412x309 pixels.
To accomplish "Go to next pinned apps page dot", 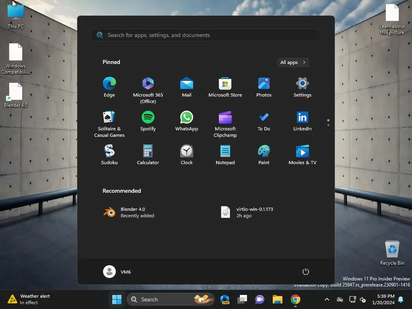I will [328, 125].
